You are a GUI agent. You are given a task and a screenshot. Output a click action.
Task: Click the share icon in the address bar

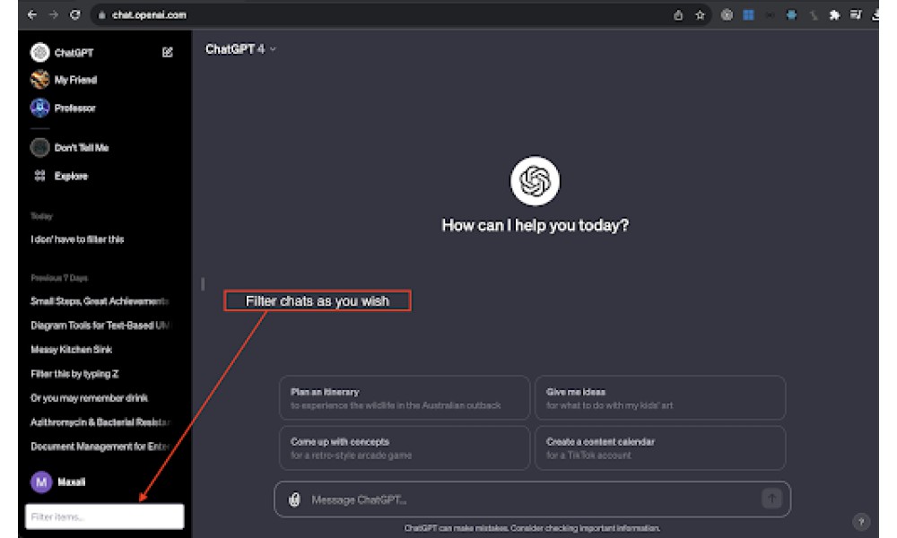click(678, 15)
